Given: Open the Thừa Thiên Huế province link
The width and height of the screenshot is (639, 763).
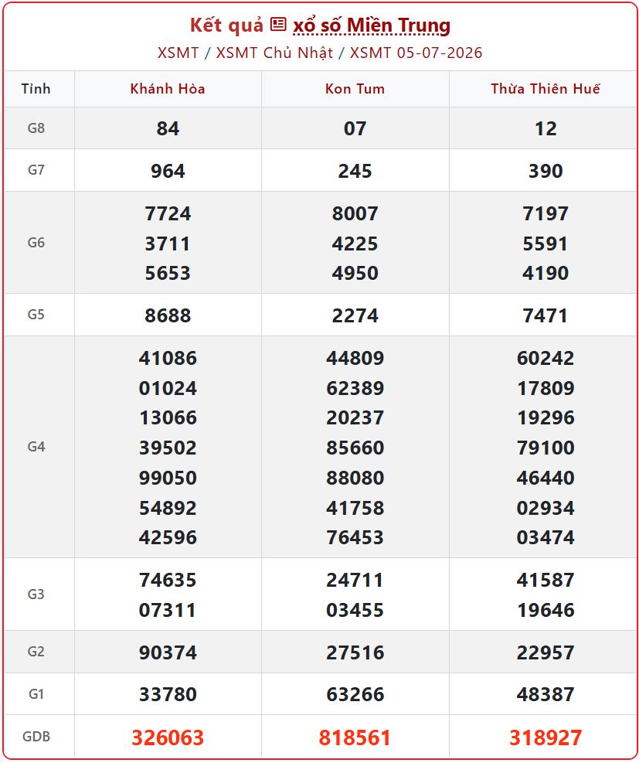Looking at the screenshot, I should pyautogui.click(x=546, y=89).
